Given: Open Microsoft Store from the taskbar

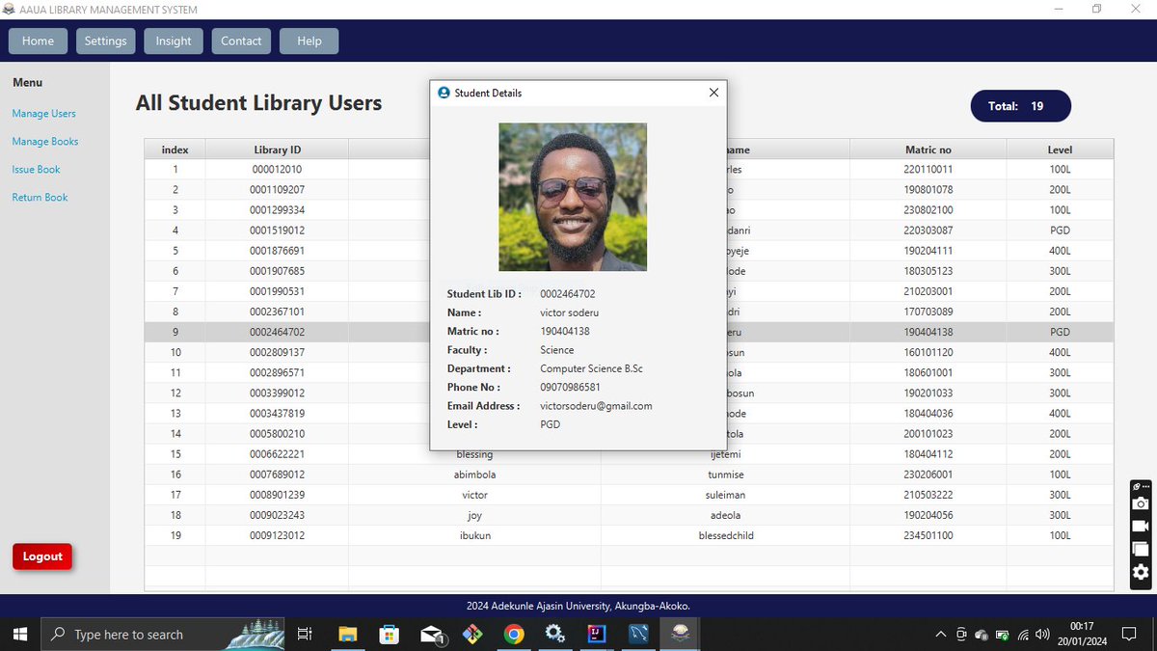Looking at the screenshot, I should click(x=390, y=634).
